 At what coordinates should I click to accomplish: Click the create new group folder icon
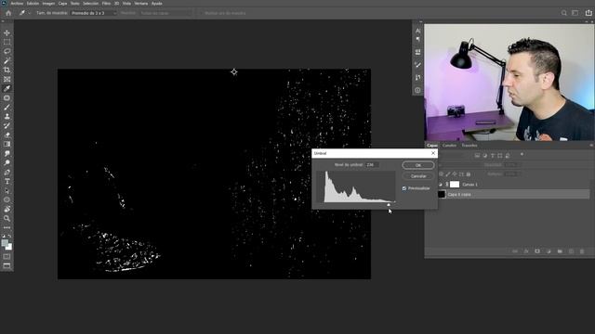[x=560, y=251]
